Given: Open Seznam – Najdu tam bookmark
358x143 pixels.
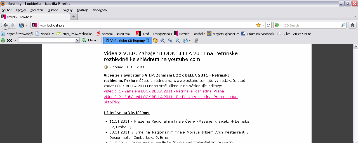Looking at the screenshot, I should tap(115, 34).
